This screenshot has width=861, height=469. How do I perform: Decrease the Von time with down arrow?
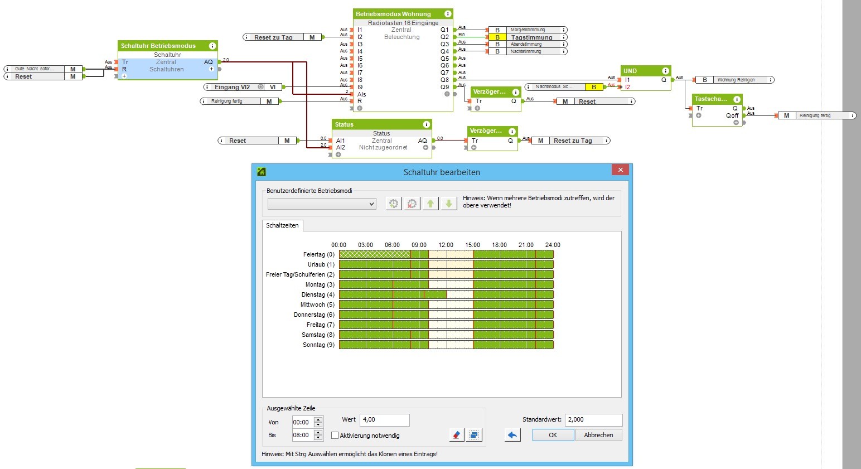pyautogui.click(x=318, y=424)
